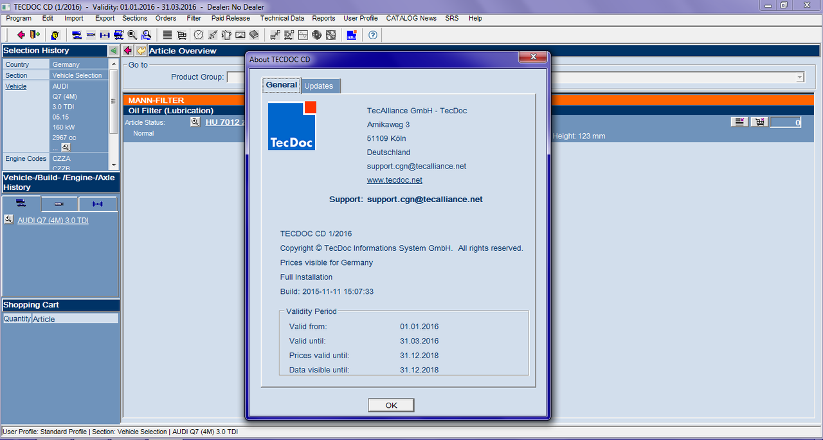Click the Germany country value

66,64
